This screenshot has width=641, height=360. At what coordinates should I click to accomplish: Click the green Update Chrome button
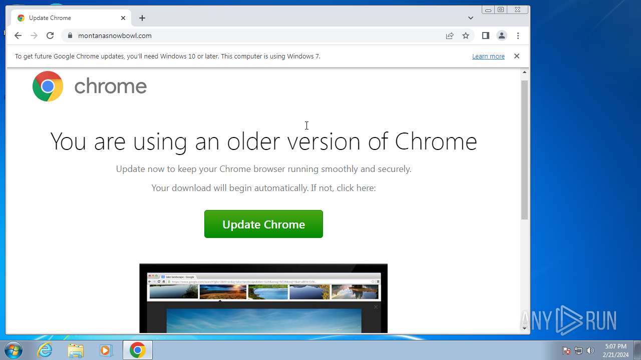[263, 224]
